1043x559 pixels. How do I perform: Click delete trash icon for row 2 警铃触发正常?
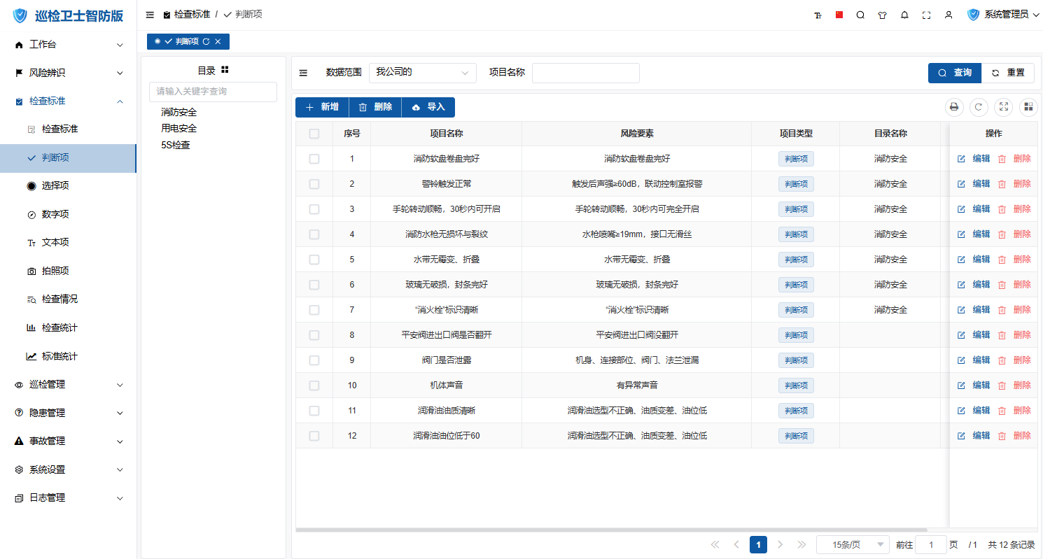pos(1002,184)
